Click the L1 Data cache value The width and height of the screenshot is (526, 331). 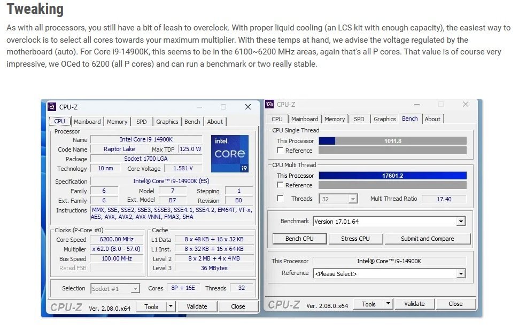(x=214, y=239)
